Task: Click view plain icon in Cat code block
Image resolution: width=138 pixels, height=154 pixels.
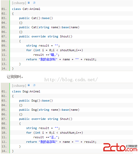Action: 29,3
